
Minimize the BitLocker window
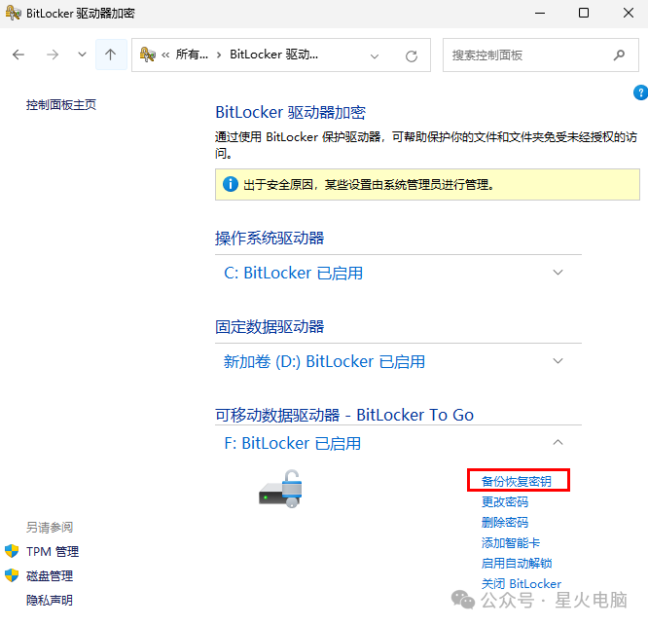click(540, 14)
